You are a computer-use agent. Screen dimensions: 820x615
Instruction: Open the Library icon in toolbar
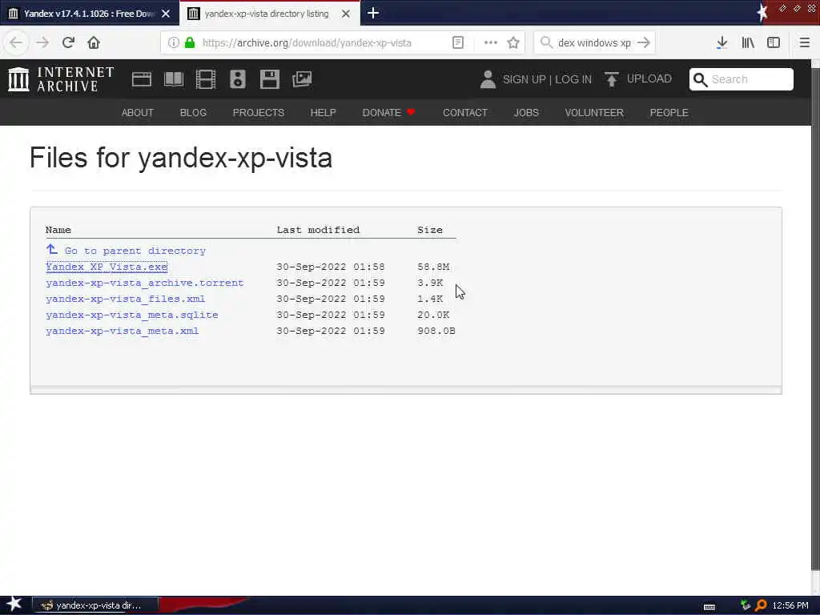point(748,43)
